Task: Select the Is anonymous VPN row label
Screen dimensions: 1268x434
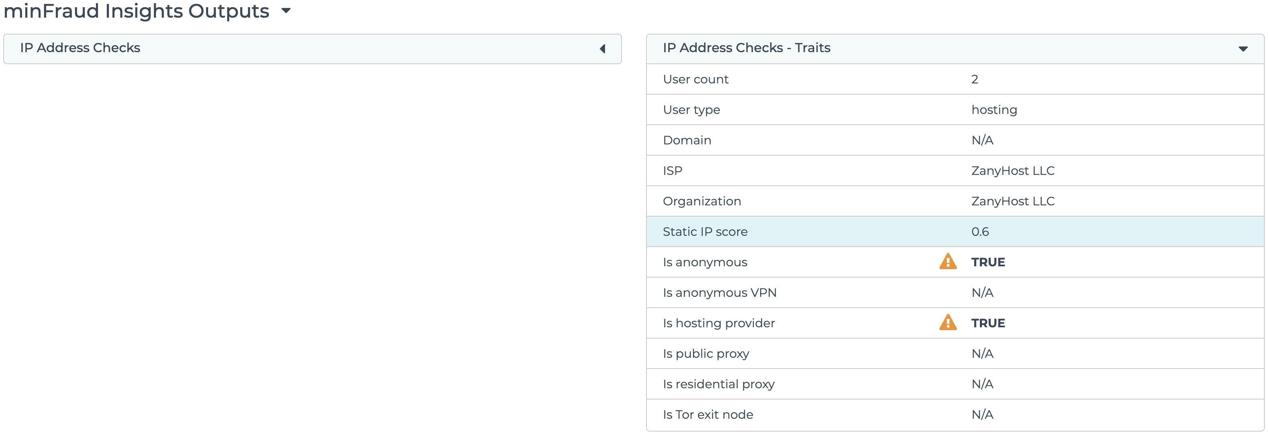Action: pos(719,292)
